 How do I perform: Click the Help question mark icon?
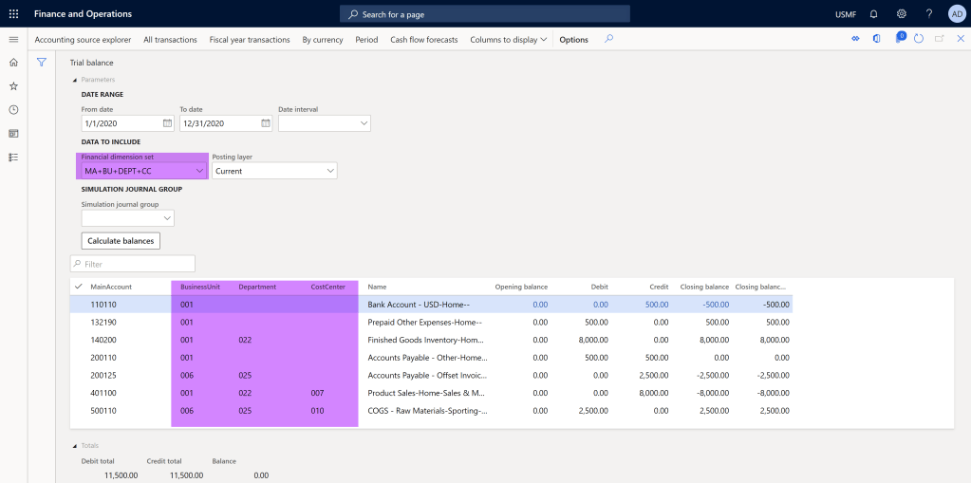click(x=928, y=14)
